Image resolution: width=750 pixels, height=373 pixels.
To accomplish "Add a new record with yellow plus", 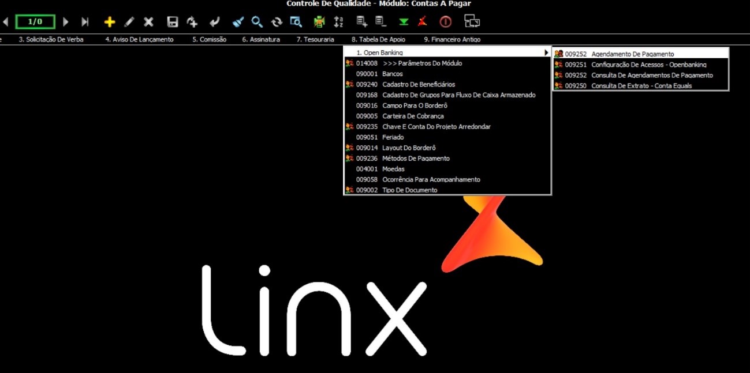I will pyautogui.click(x=110, y=22).
